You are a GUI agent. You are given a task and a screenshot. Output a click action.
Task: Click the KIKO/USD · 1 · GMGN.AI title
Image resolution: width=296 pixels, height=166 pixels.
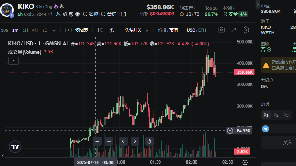click(38, 44)
